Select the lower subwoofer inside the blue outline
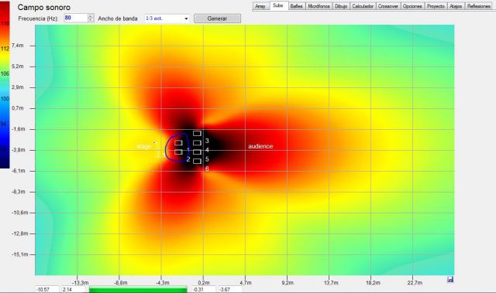This screenshot has height=293, width=496. click(178, 152)
